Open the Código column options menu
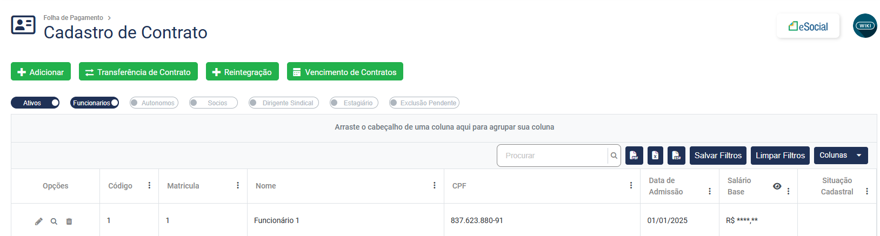880x236 pixels. (x=150, y=186)
